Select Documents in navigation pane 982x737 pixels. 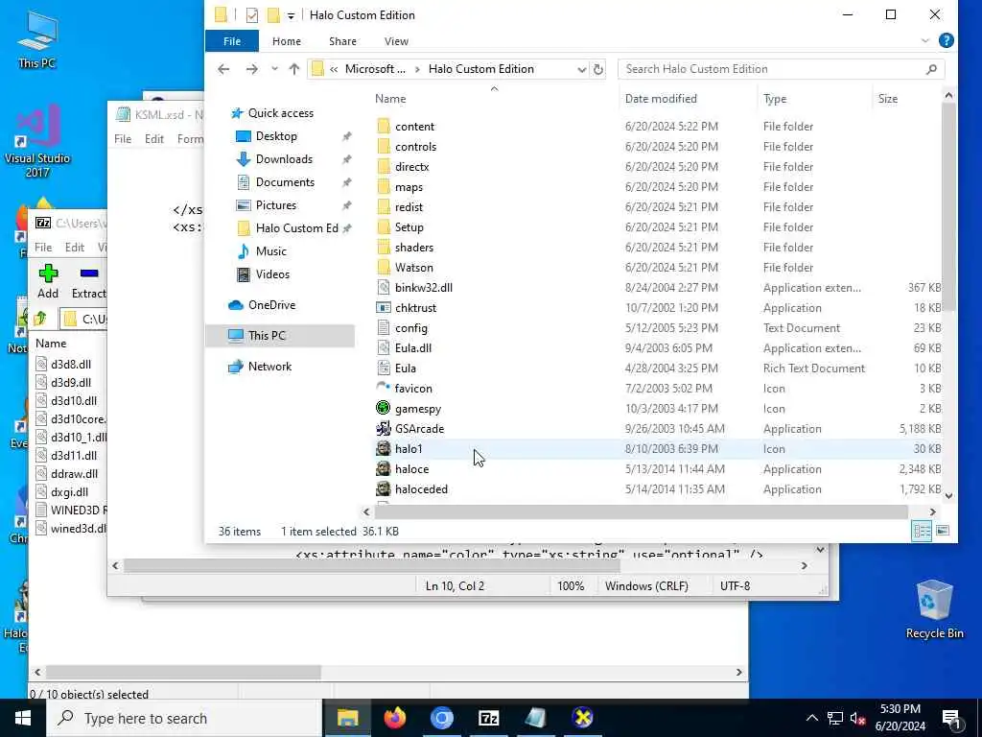(285, 182)
